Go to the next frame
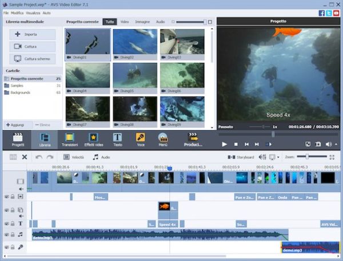 click(x=257, y=144)
